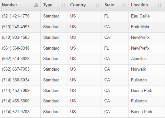This screenshot has width=165, height=118.
Task: Select phone number (321) 421-1776
Action: coord(16,16)
